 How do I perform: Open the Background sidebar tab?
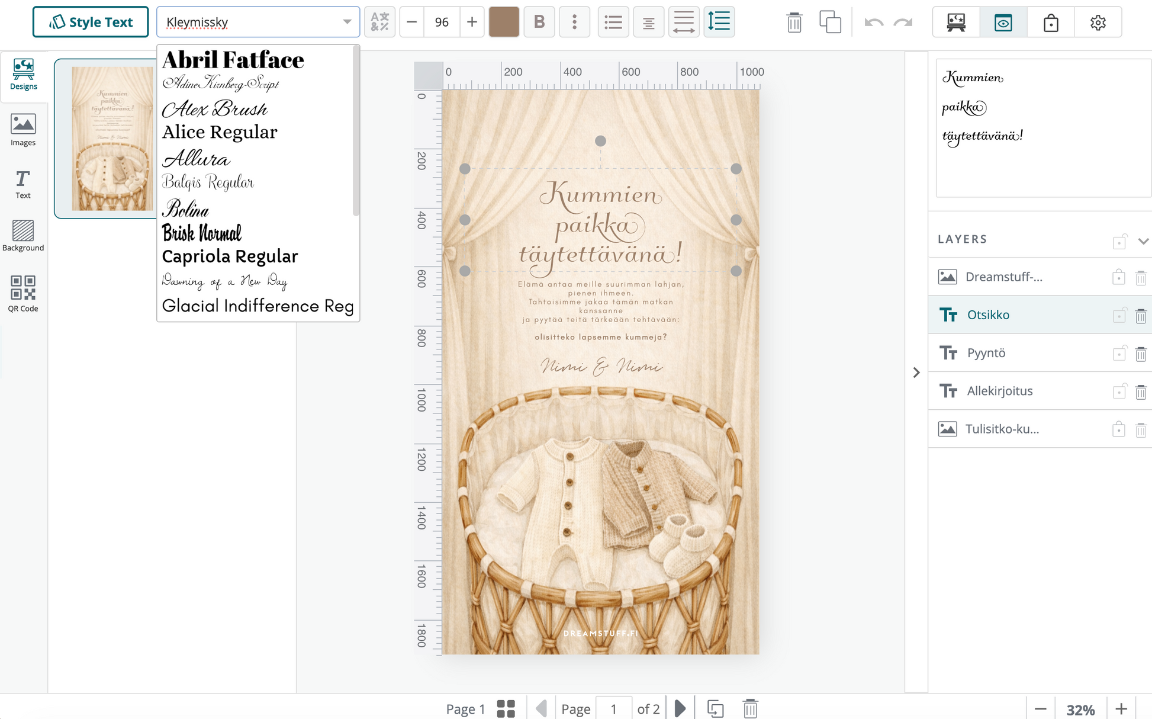23,236
